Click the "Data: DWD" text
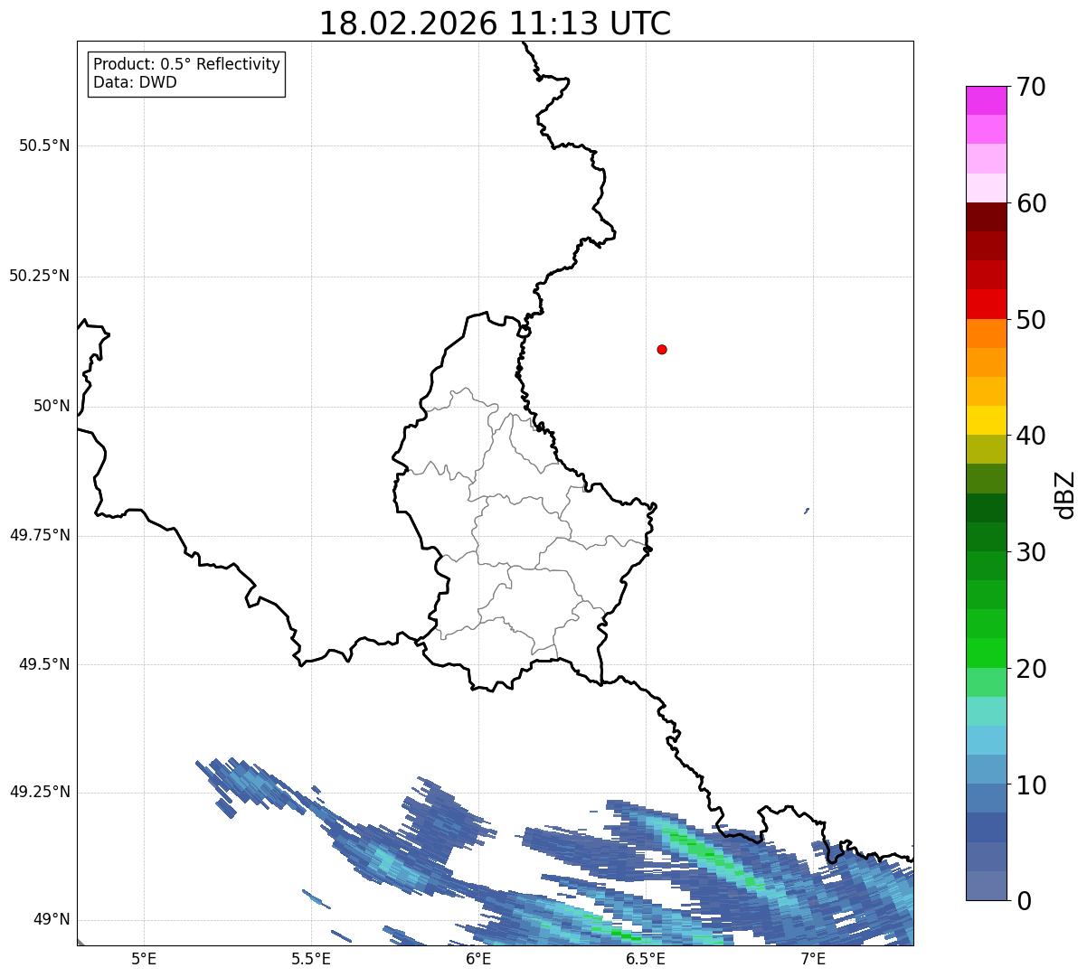1087x977 pixels. [135, 83]
